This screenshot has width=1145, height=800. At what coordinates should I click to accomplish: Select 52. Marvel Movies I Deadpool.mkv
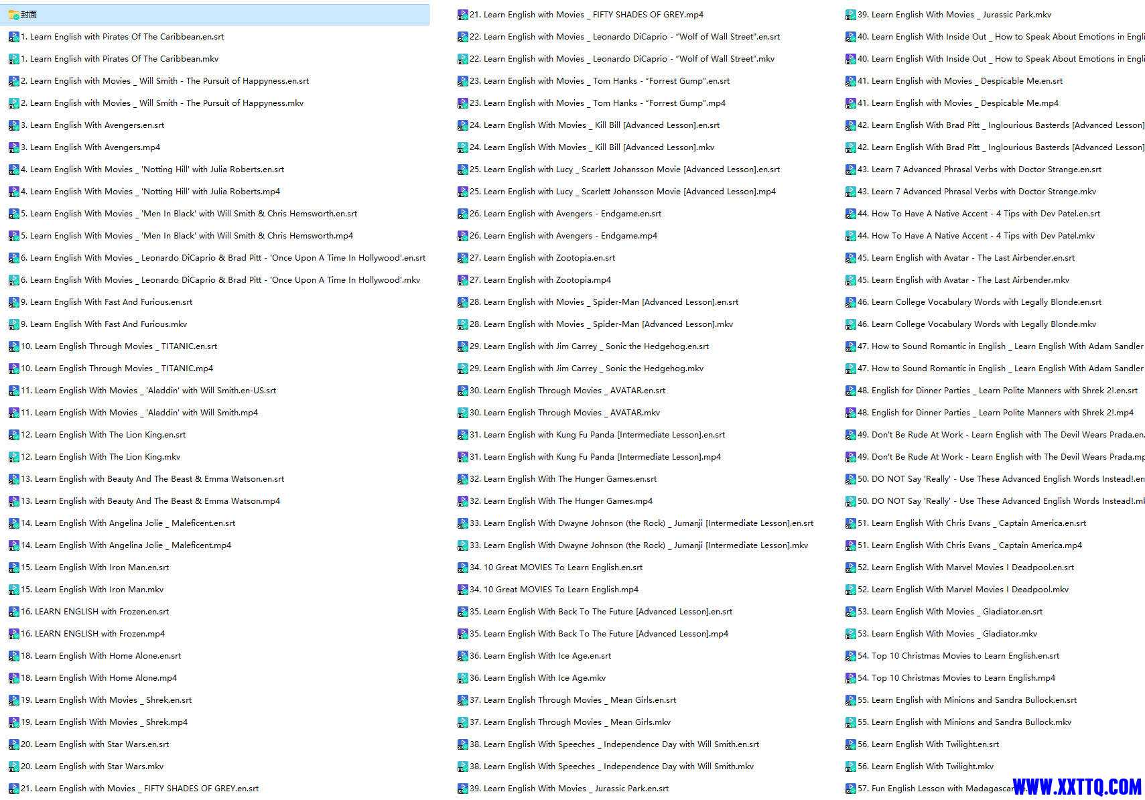pos(963,589)
